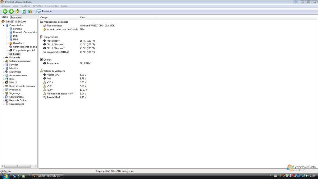Expand the Armazenamento node
Viewport: 318px width, 179px height.
point(3,76)
